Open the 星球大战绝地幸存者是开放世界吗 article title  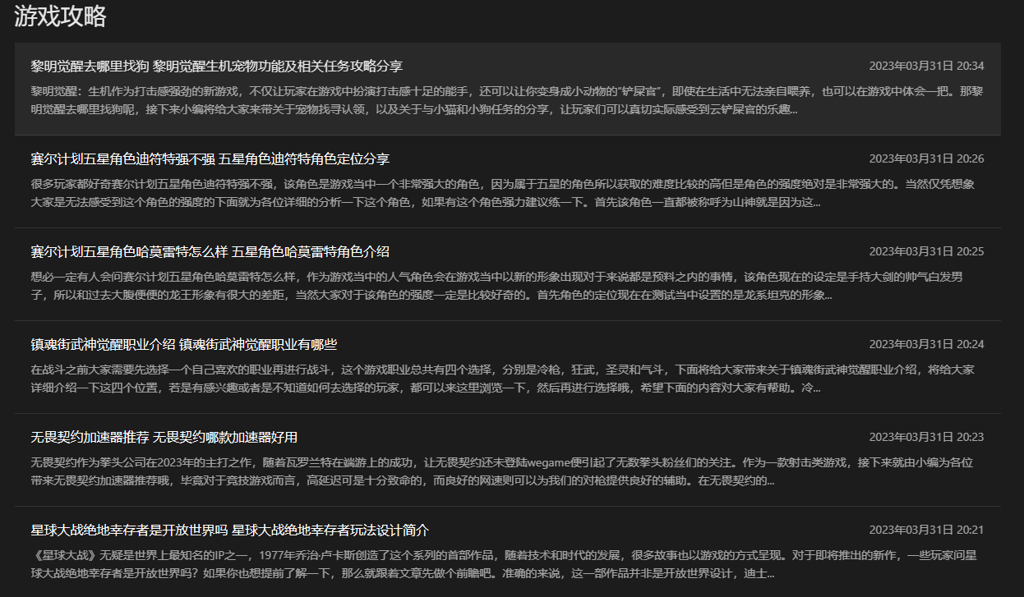click(x=230, y=530)
